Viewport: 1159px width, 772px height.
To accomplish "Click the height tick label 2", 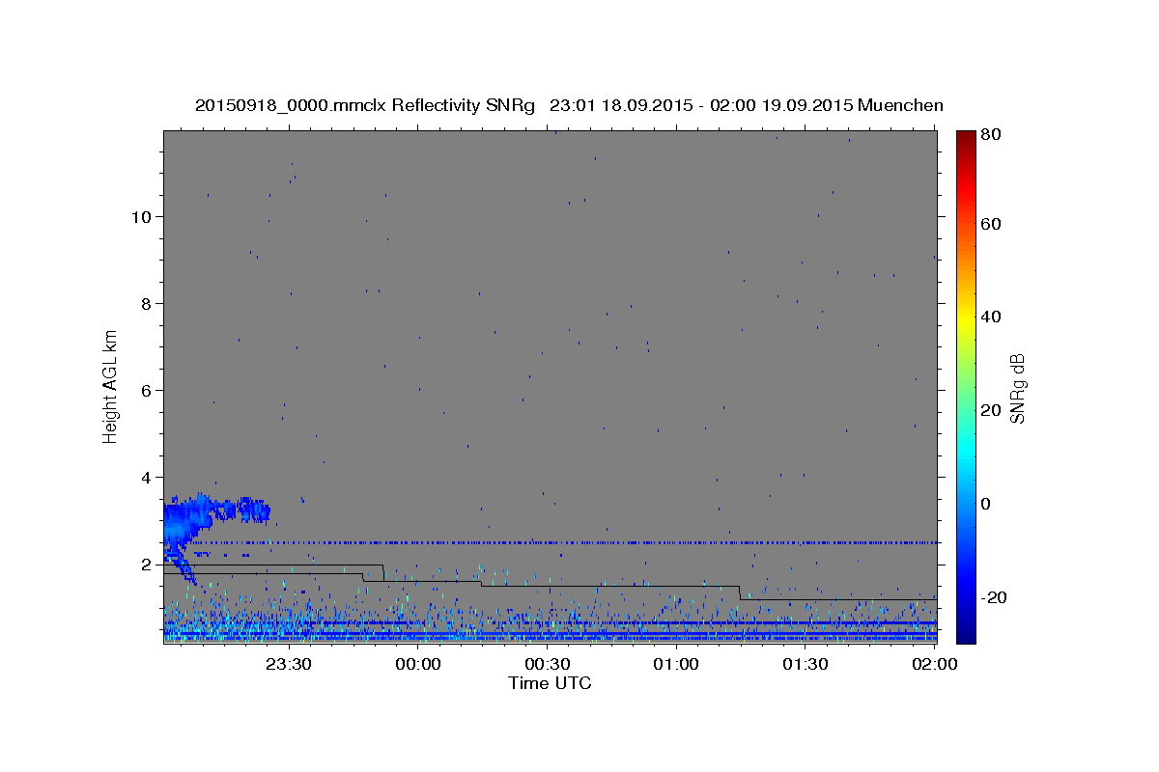I will [x=146, y=564].
